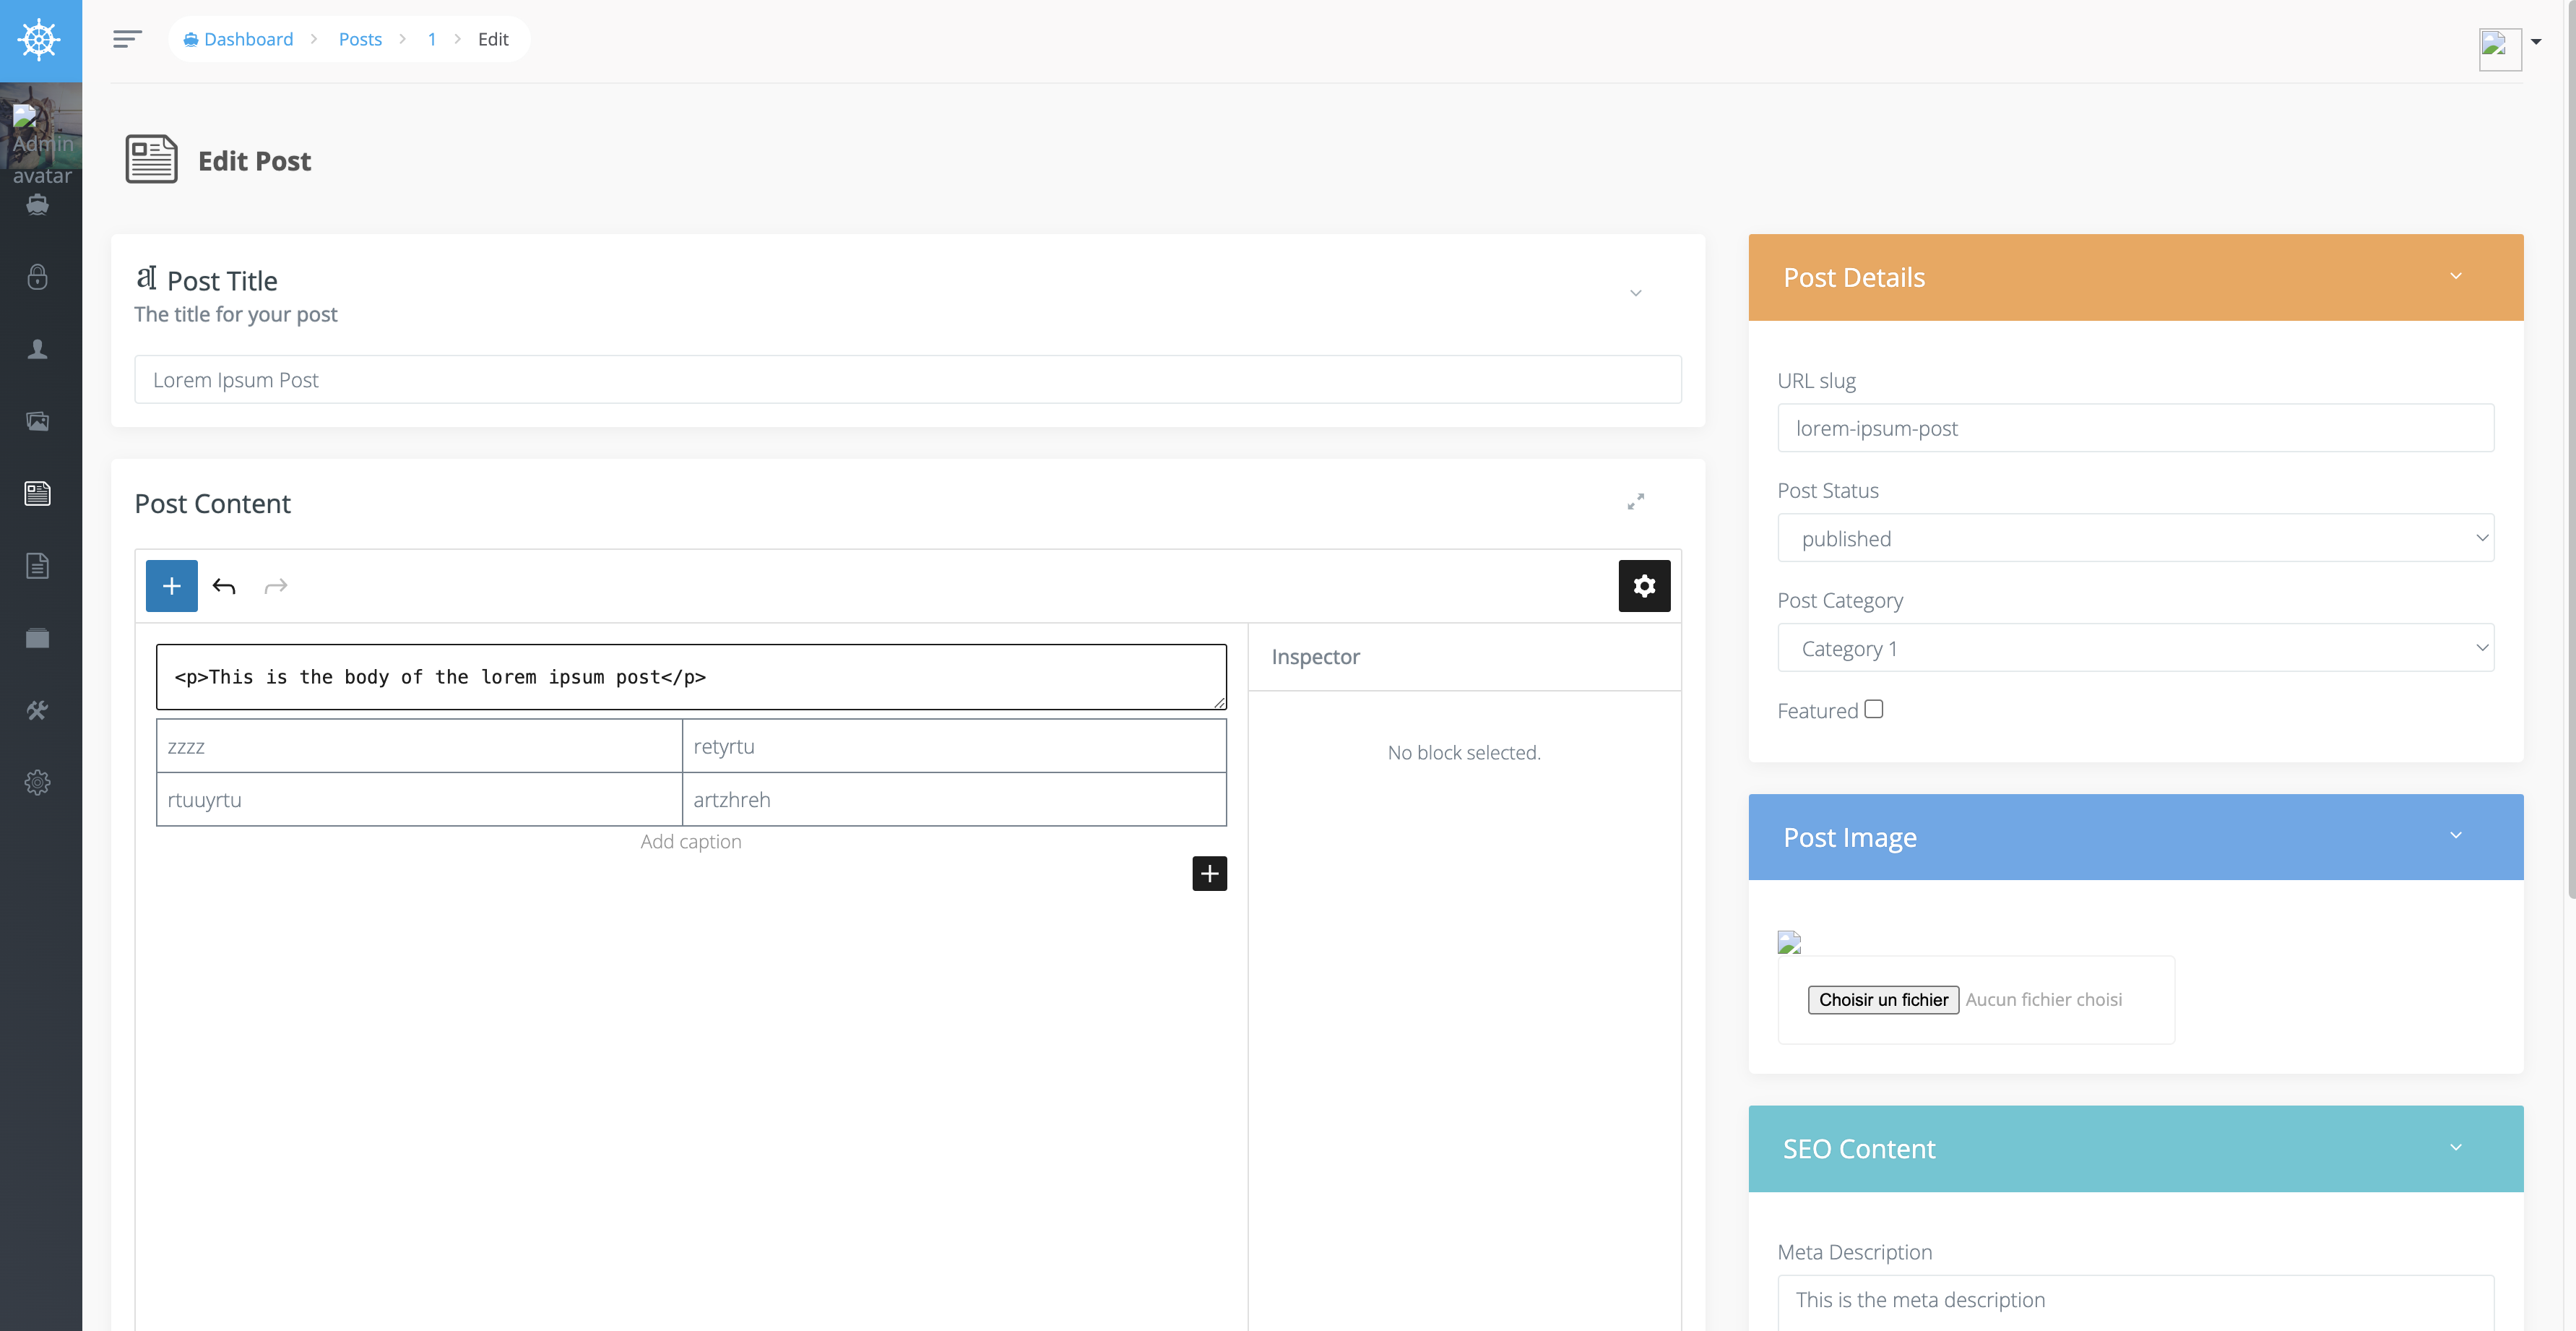
Task: Open the Post Status dropdown
Action: point(2136,537)
